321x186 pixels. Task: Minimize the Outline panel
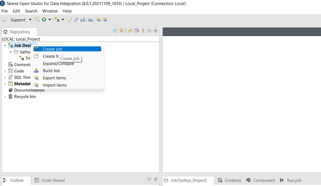click(x=149, y=179)
